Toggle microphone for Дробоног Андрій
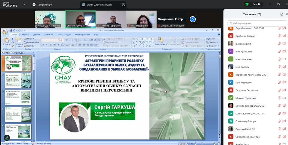 [279, 36]
